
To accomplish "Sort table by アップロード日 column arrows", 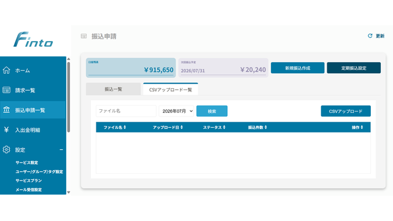I will (182, 127).
